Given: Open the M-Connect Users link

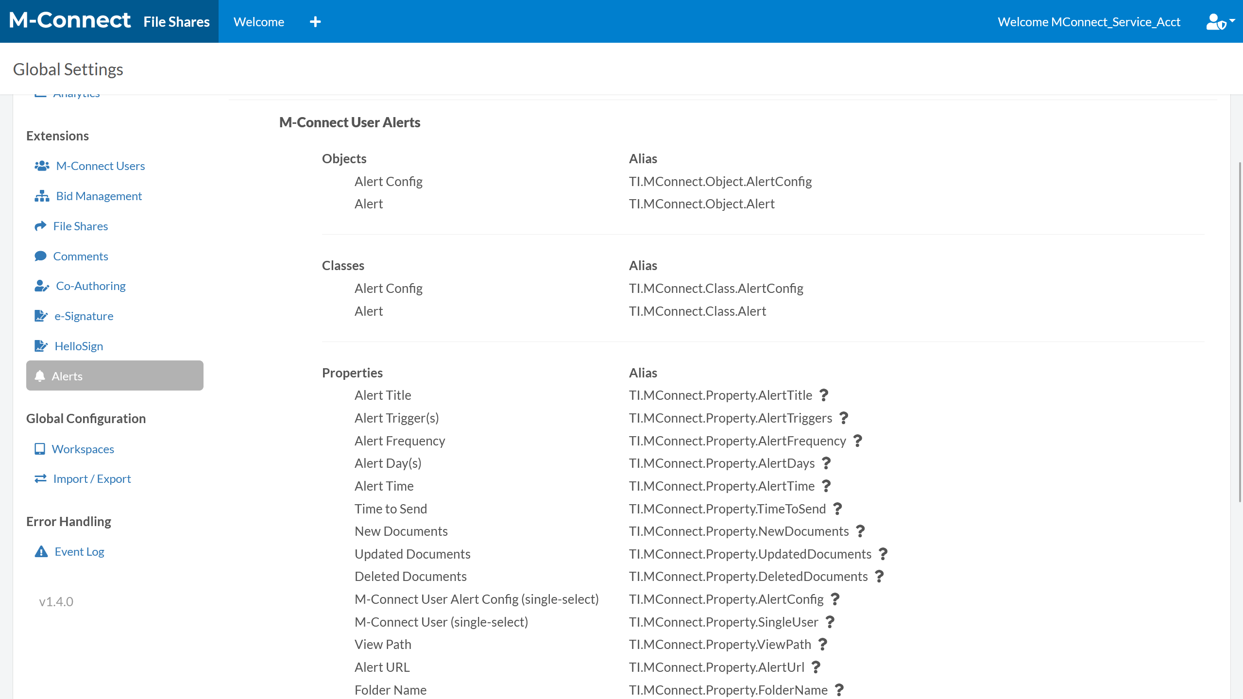Looking at the screenshot, I should click(x=101, y=166).
